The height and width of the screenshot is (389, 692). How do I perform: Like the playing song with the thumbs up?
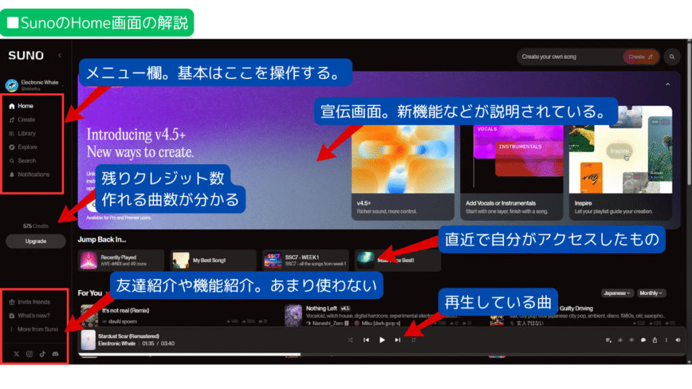click(620, 340)
